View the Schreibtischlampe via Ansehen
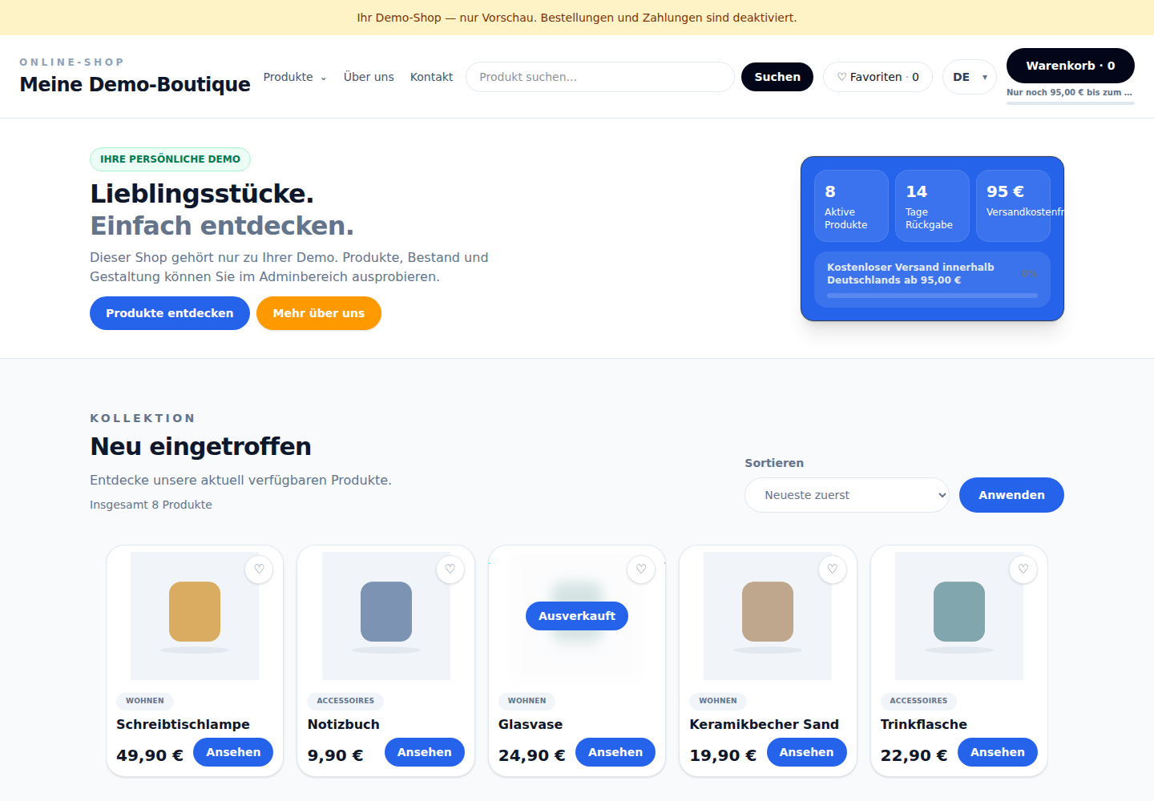The image size is (1154, 801). coord(233,752)
